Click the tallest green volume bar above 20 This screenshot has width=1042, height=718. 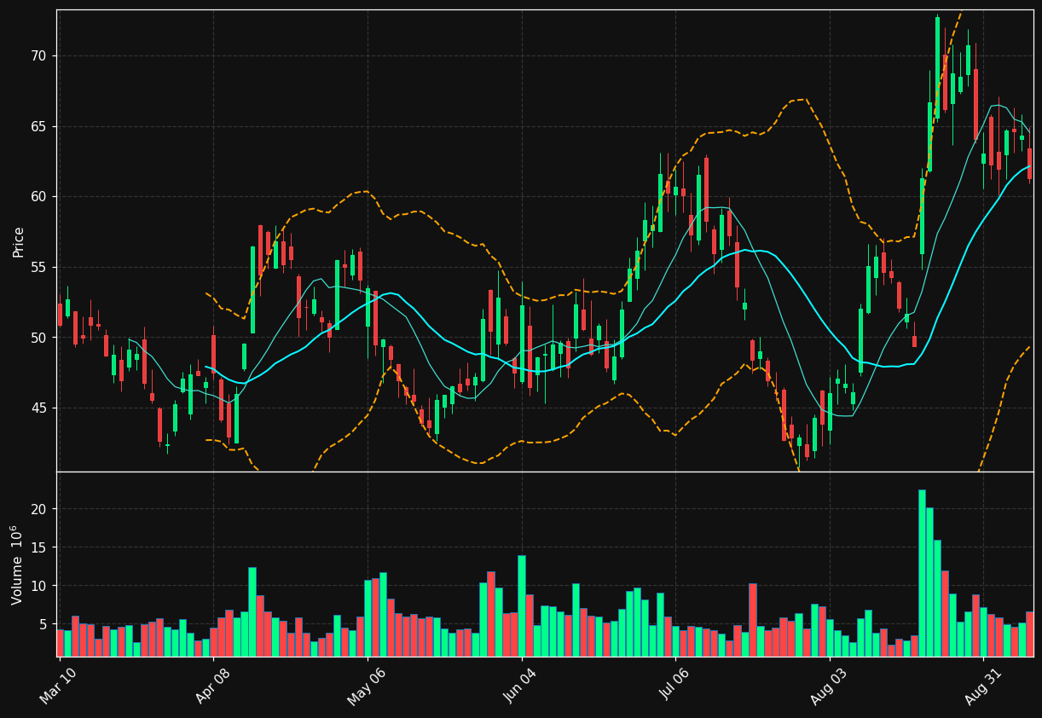pyautogui.click(x=922, y=573)
